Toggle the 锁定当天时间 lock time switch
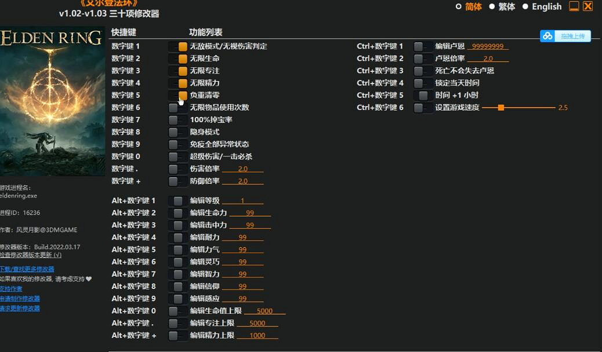 [422, 82]
